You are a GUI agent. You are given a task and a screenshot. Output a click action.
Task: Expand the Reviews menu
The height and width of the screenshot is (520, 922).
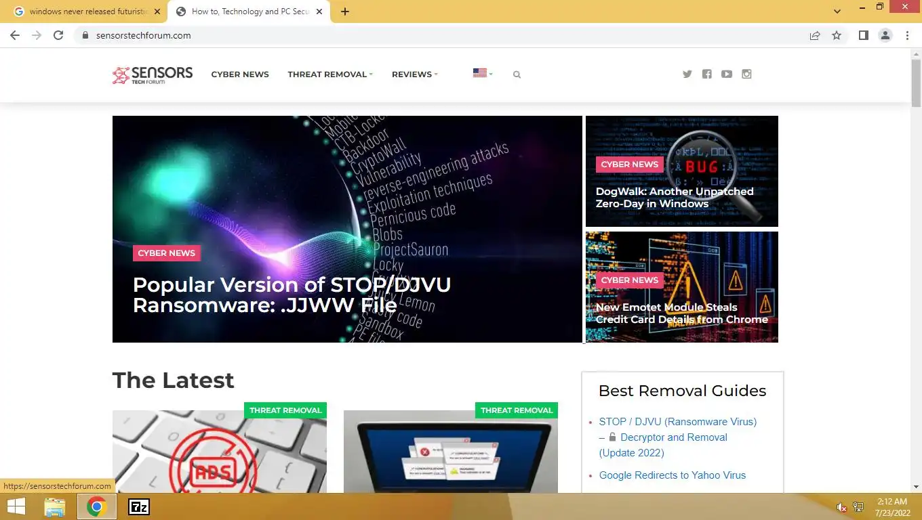pos(415,74)
